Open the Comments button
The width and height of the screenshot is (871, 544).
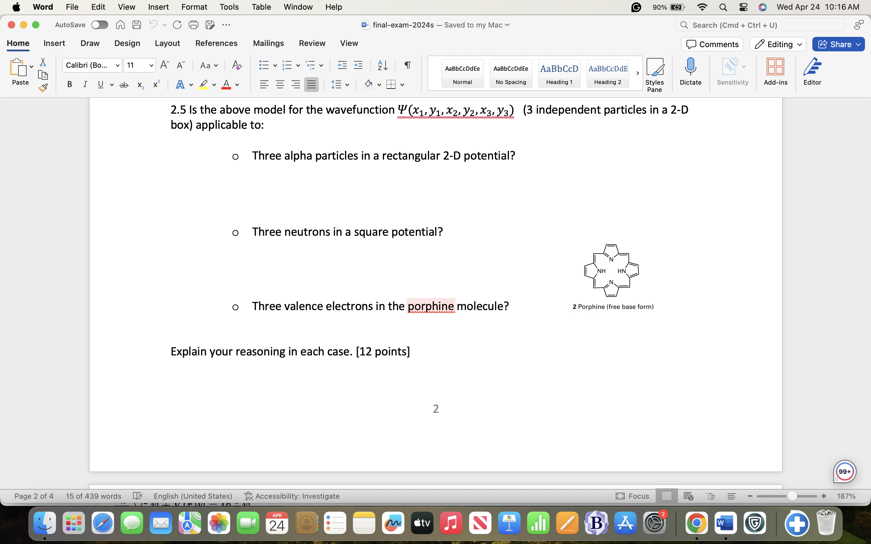tap(712, 44)
